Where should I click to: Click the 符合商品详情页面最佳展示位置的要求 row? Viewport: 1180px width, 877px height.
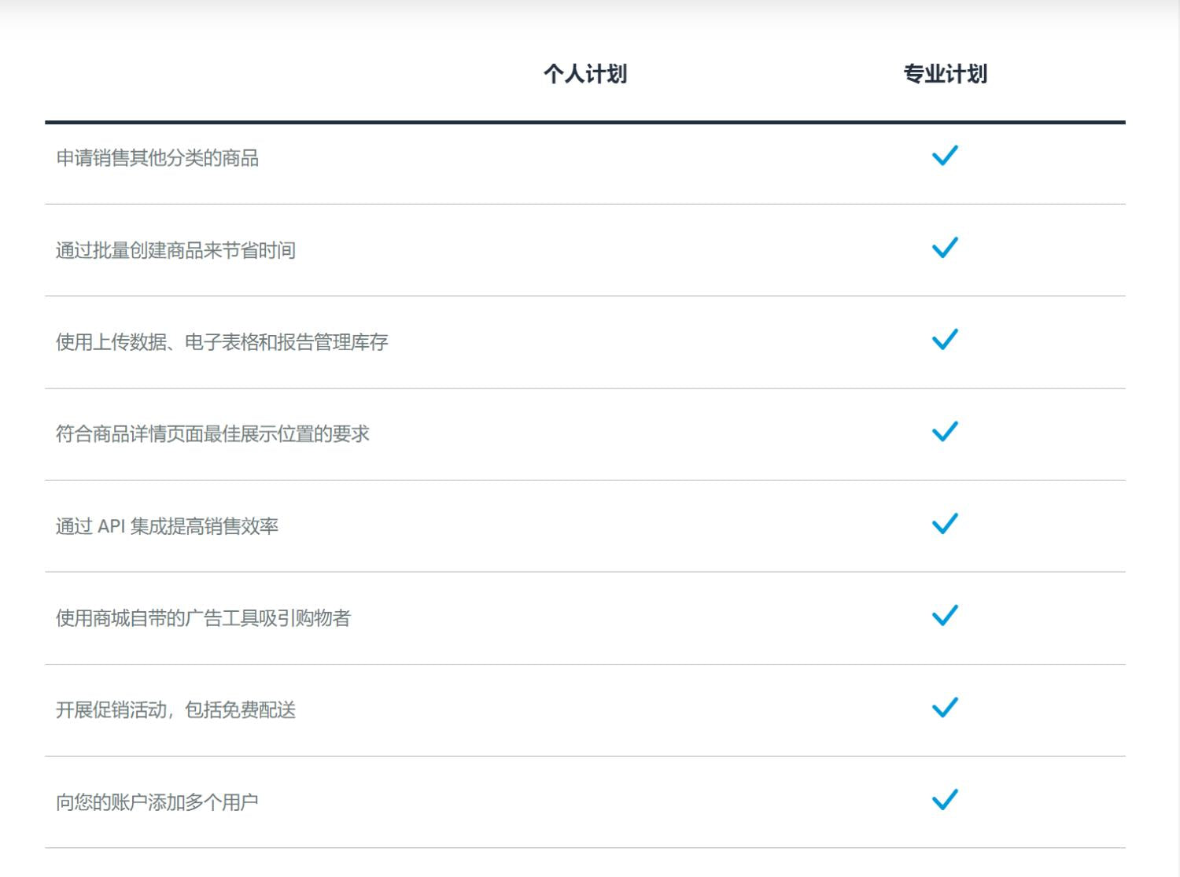[213, 433]
